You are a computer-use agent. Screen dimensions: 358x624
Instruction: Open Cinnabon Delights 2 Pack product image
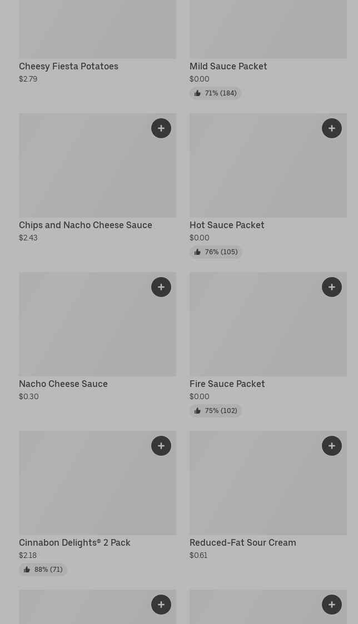point(83,489)
